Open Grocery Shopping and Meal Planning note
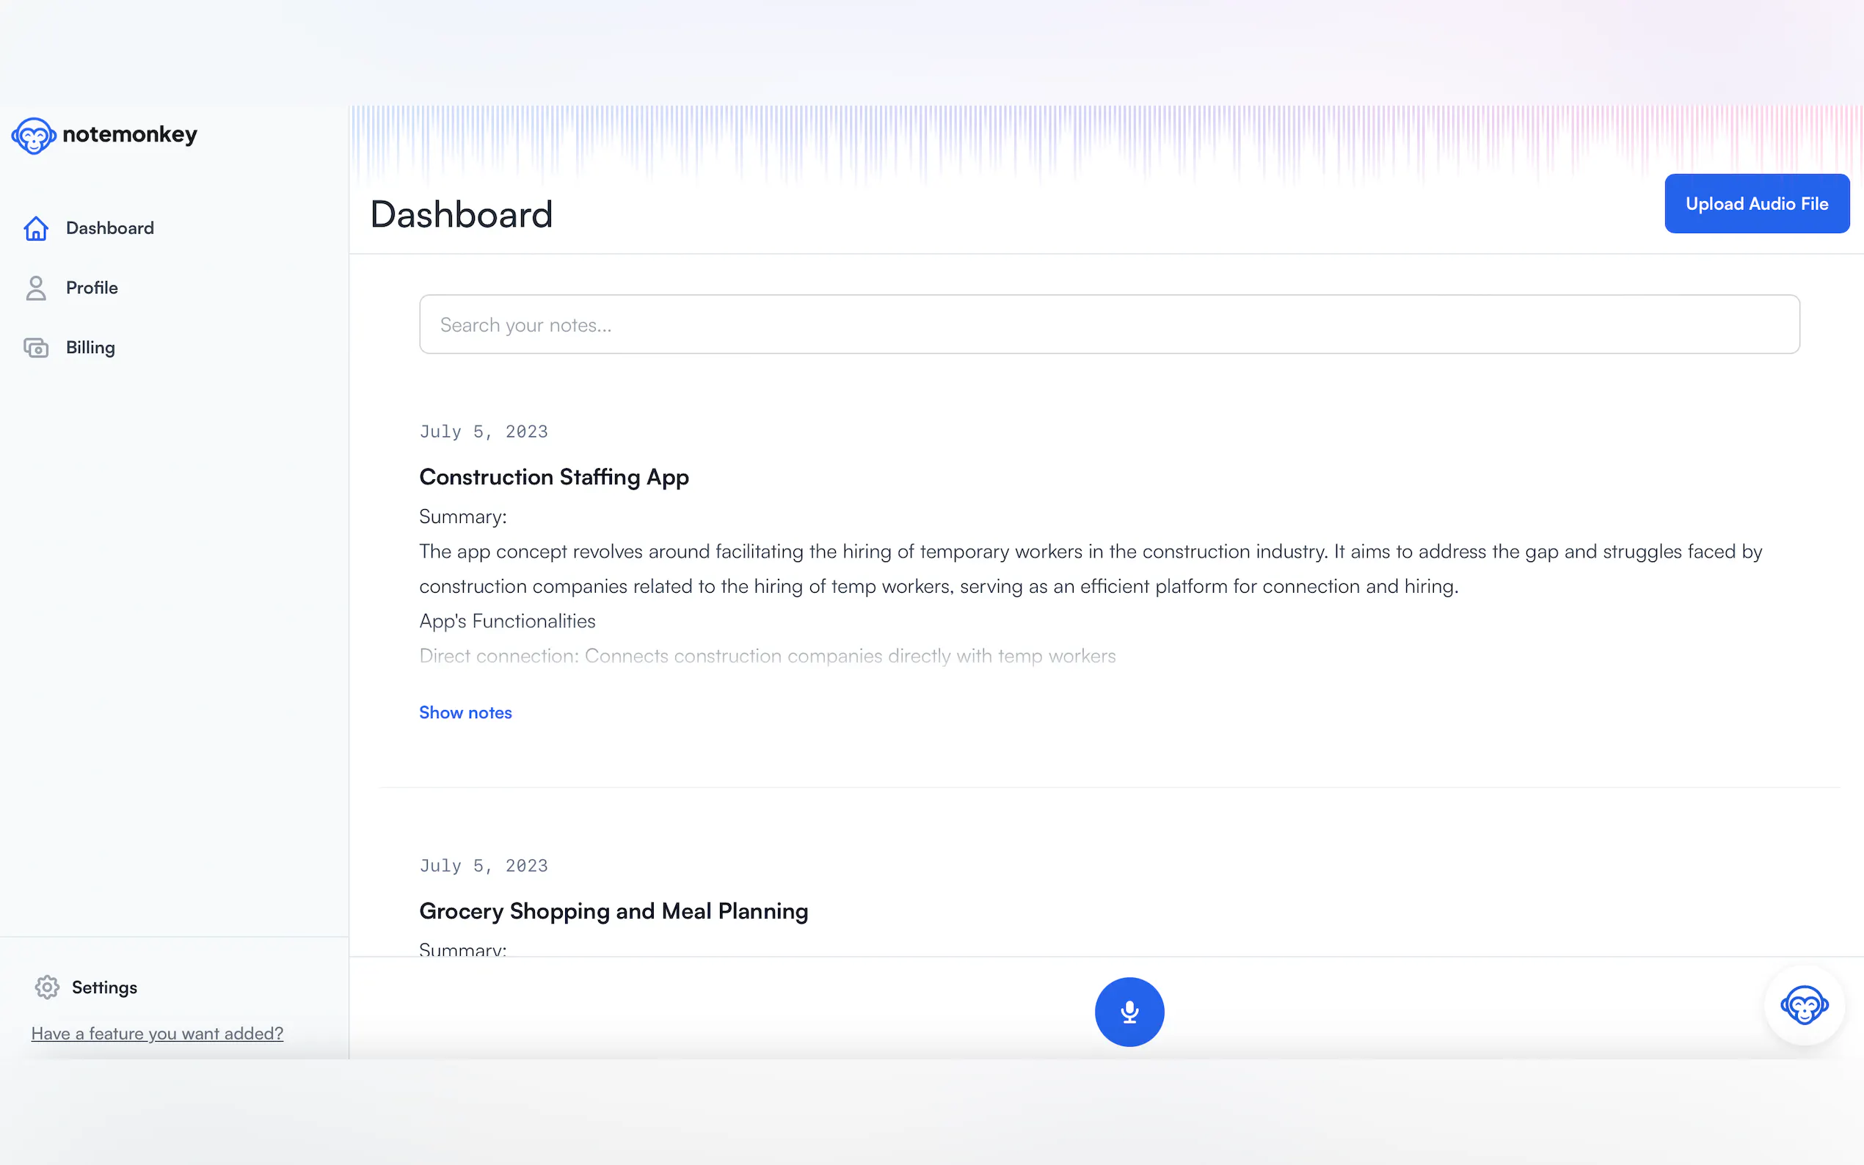This screenshot has width=1864, height=1165. pos(614,910)
